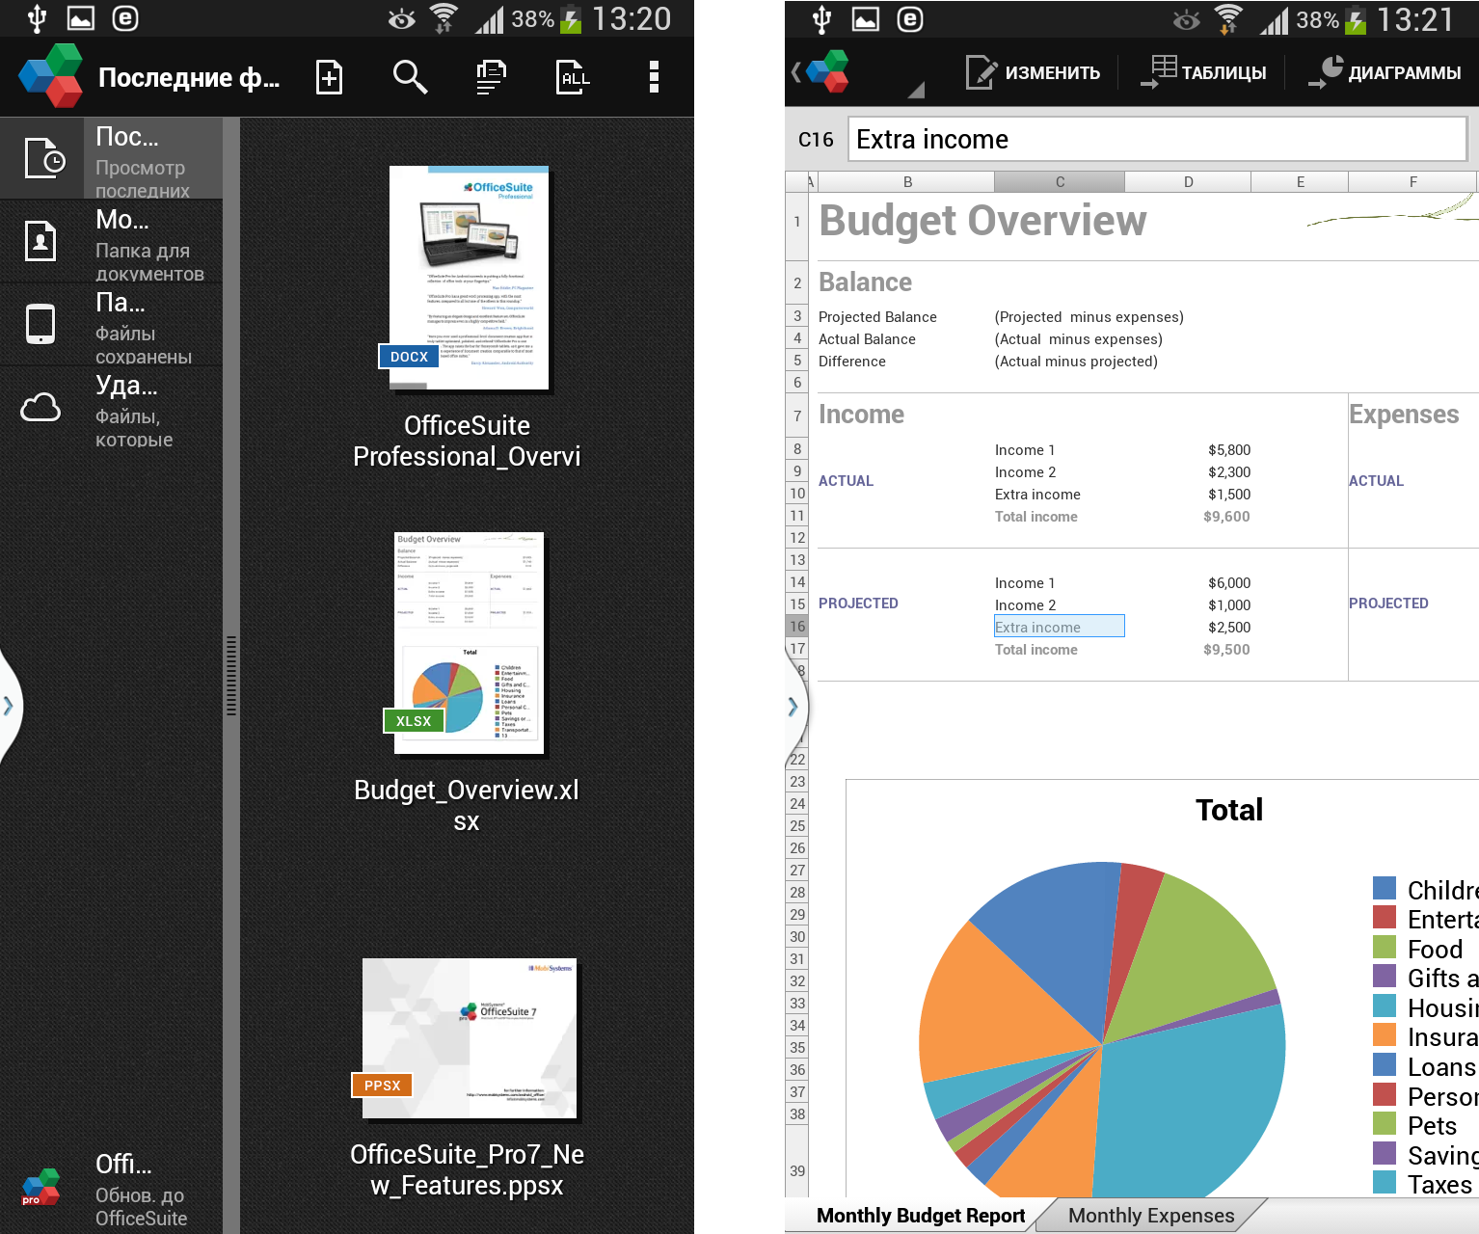This screenshot has width=1479, height=1234.
Task: Tap the OfficeSuite logo beside Последние ф...
Action: [51, 76]
